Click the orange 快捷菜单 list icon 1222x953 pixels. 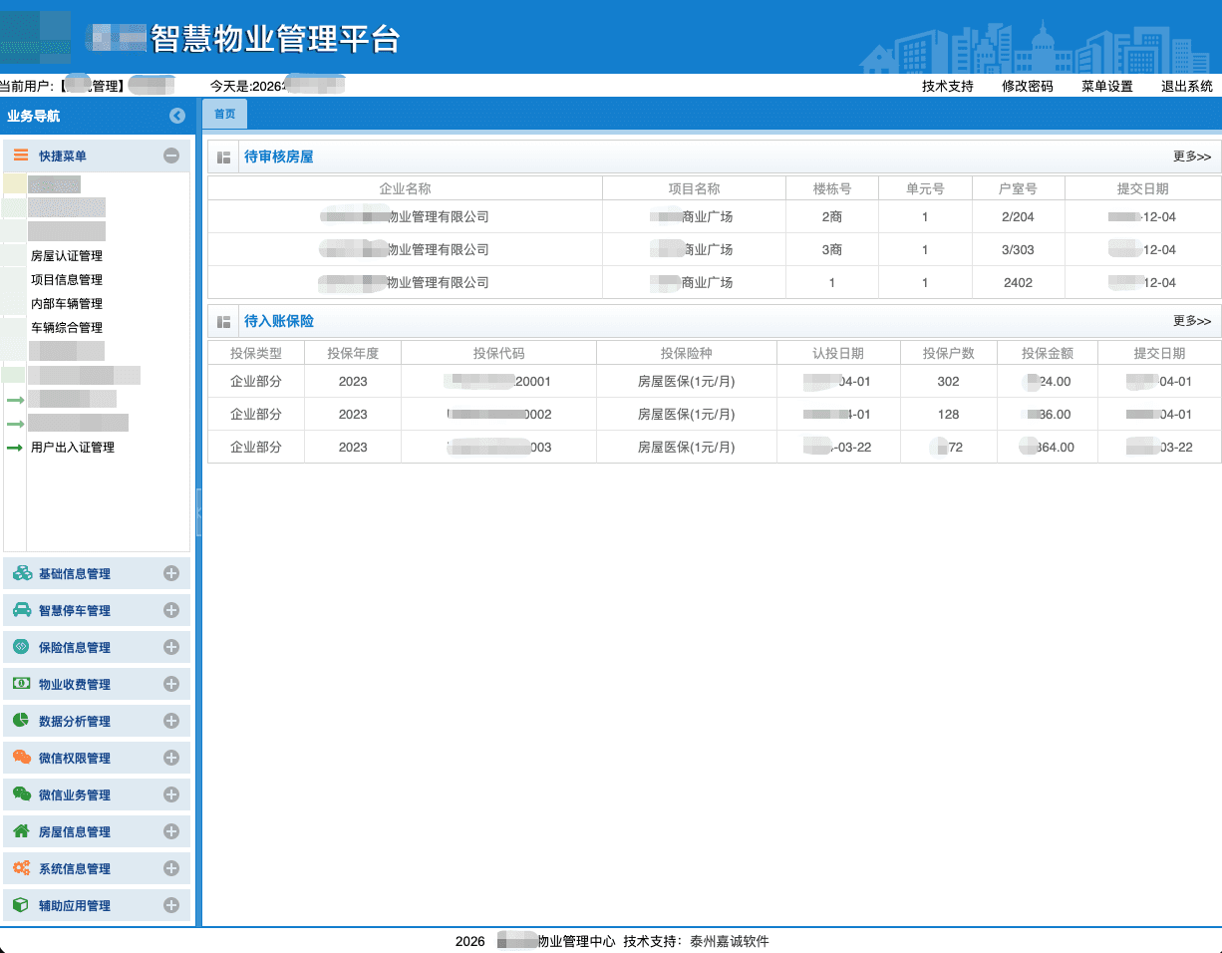pyautogui.click(x=21, y=156)
